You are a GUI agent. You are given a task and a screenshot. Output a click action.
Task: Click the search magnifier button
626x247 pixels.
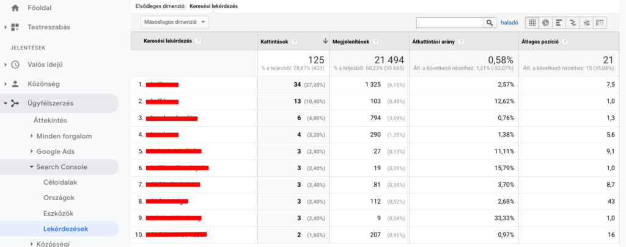point(490,23)
